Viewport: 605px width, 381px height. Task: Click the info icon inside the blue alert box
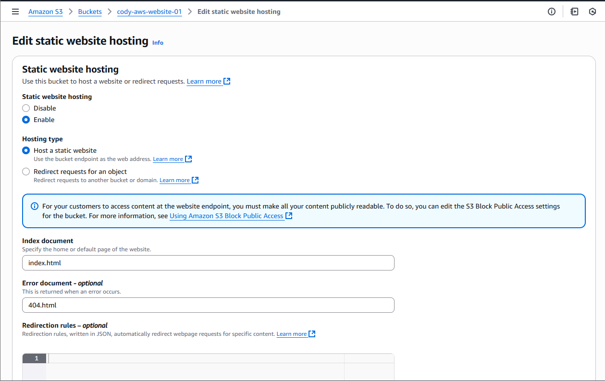pyautogui.click(x=35, y=206)
